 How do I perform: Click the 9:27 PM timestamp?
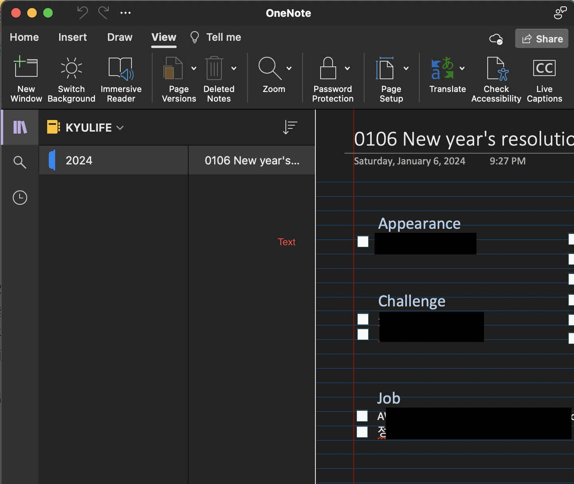tap(508, 161)
